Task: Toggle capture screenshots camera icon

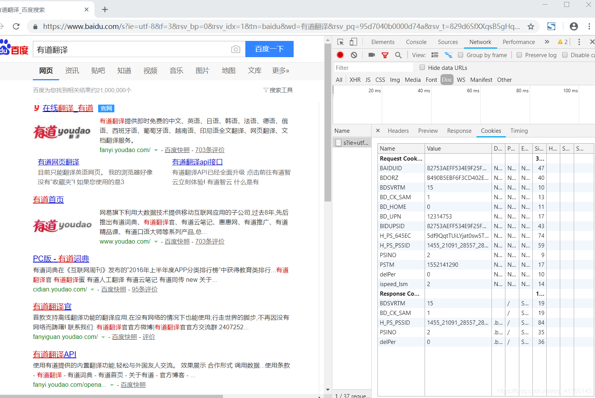Action: tap(372, 55)
